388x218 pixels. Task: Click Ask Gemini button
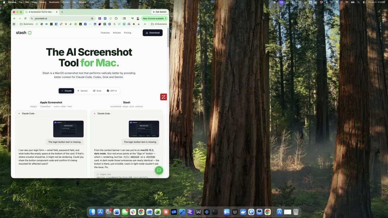coord(159,12)
